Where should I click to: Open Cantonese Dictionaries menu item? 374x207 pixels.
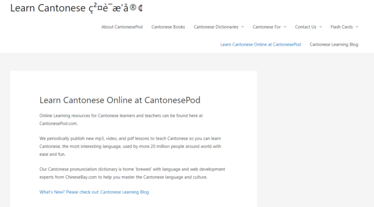point(216,27)
